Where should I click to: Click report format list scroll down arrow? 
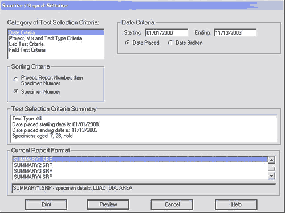(x=271, y=176)
